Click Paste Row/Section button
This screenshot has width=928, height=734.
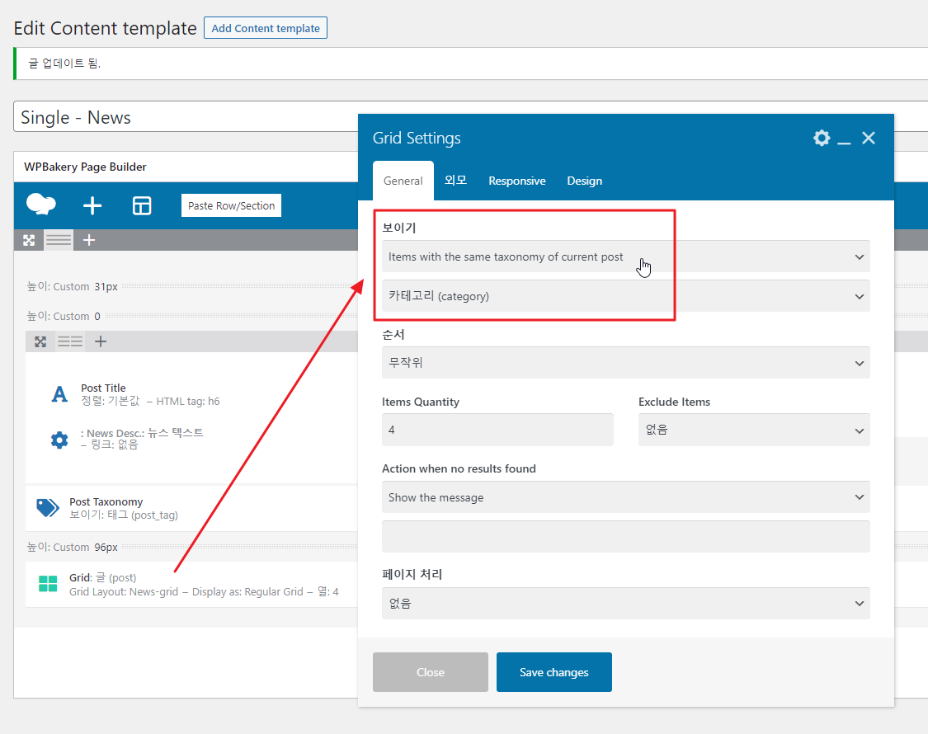tap(232, 205)
